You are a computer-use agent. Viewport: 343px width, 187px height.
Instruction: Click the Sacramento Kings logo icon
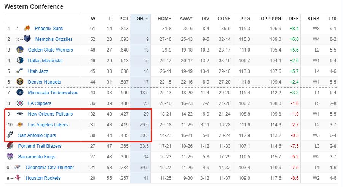click(x=10, y=156)
